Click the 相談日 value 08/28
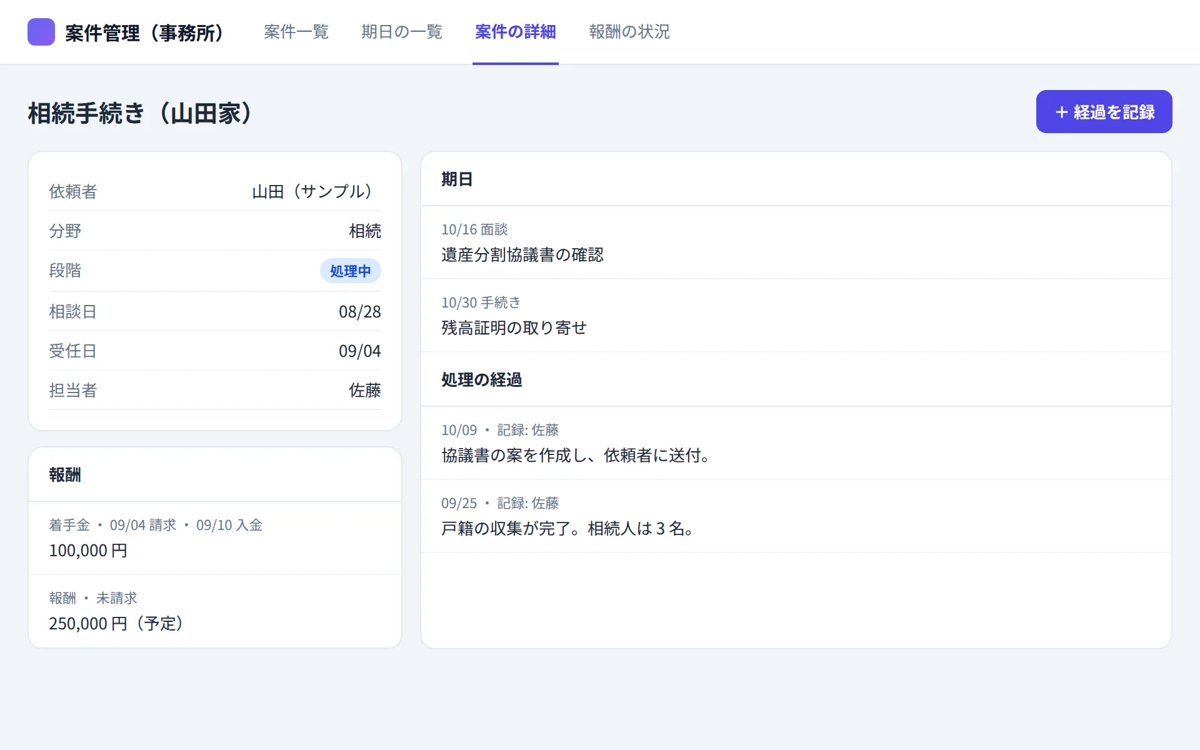This screenshot has height=750, width=1200. 360,311
